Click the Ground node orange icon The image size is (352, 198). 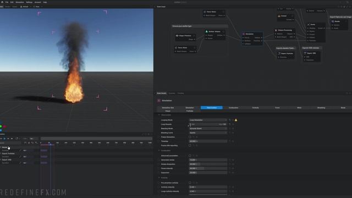pyautogui.click(x=279, y=16)
